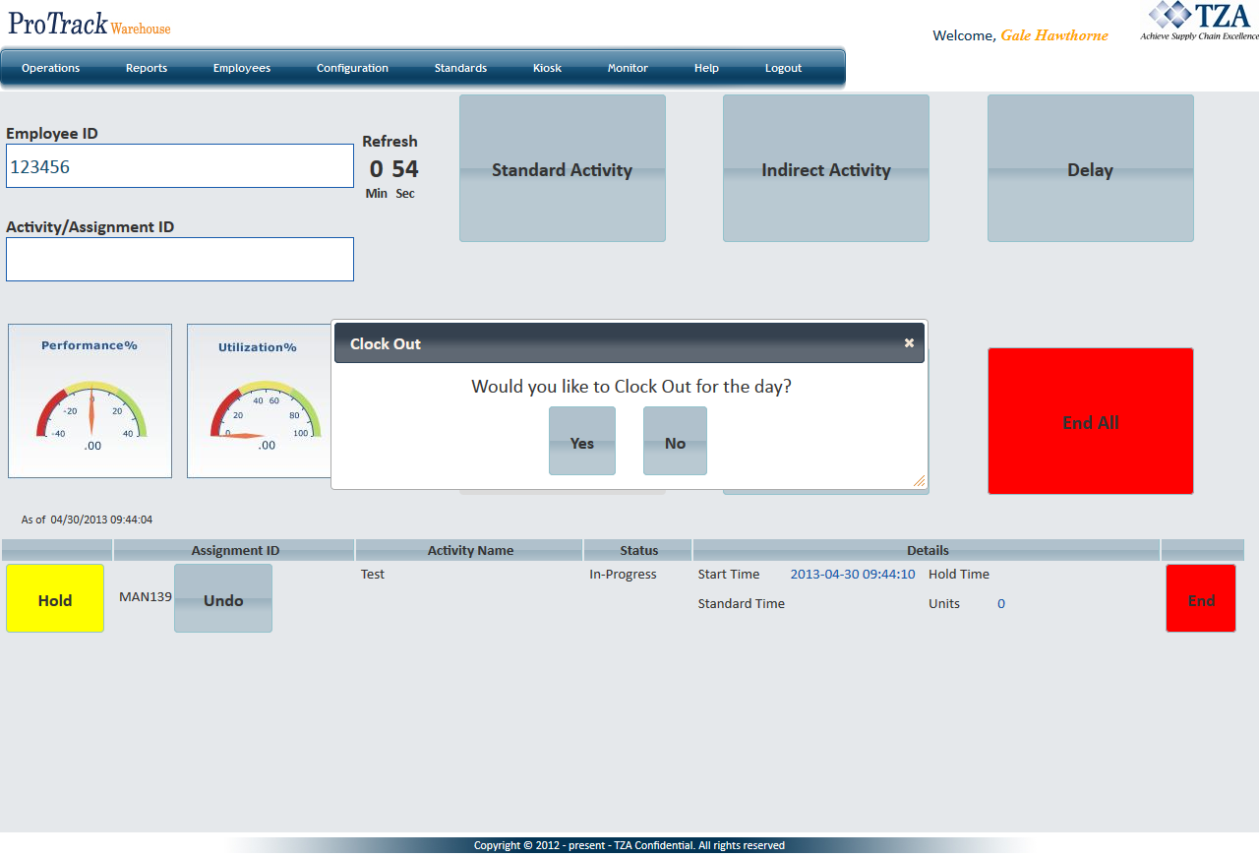Log out using the Logout menu item
Viewport: 1259px width, 857px height.
pos(783,68)
